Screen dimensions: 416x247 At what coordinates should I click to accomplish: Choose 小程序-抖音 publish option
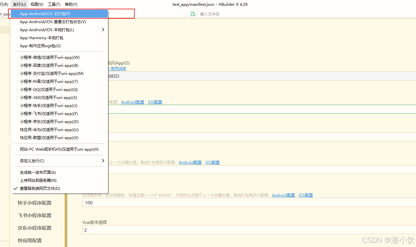pyautogui.click(x=59, y=82)
